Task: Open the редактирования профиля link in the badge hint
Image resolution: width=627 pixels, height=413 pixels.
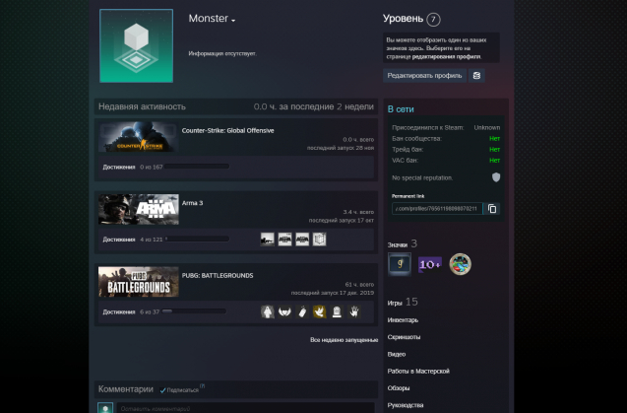Action: pos(446,56)
